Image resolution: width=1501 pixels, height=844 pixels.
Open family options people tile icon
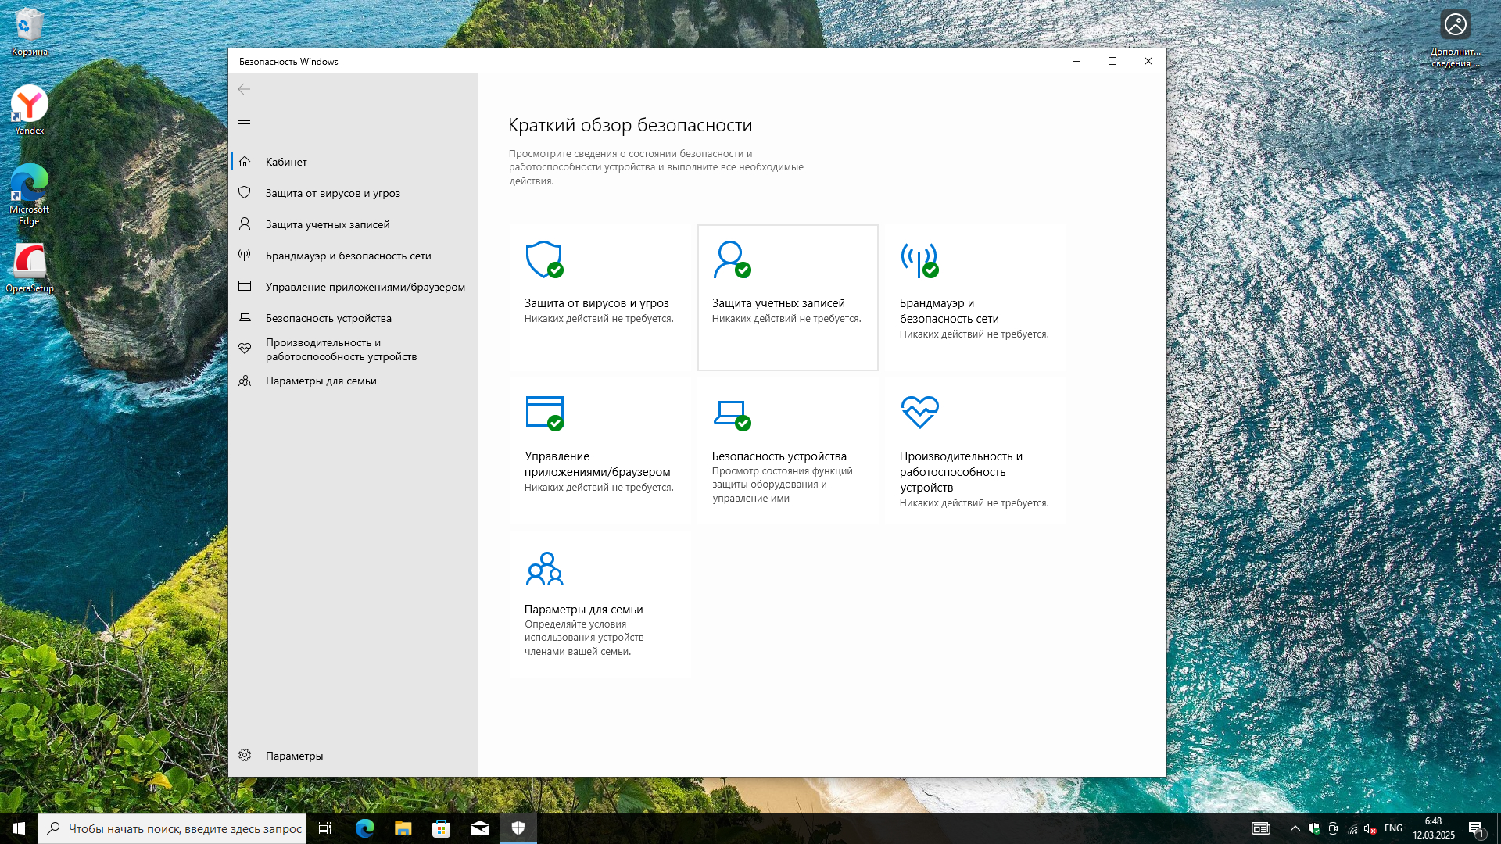(544, 568)
